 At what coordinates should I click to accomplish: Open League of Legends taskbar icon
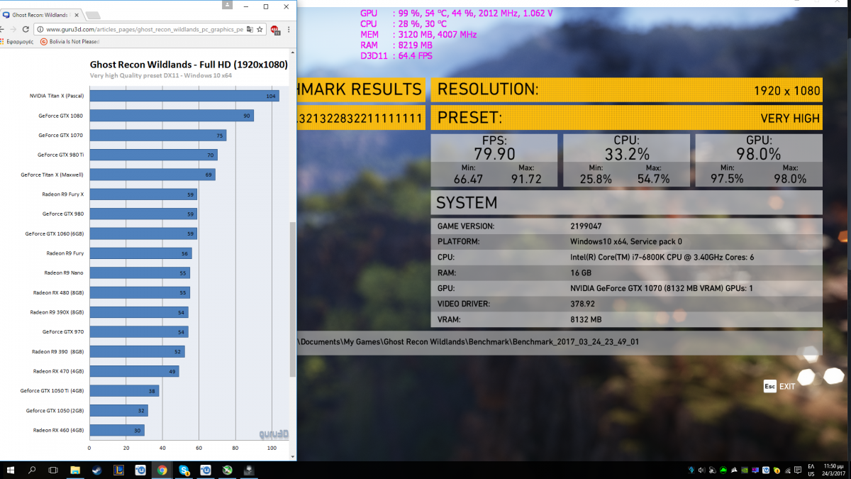point(118,470)
